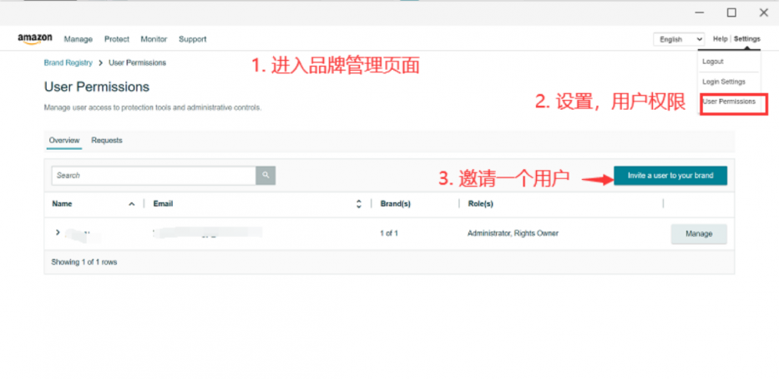Focus the Search input field
Image resolution: width=779 pixels, height=379 pixels.
point(153,175)
